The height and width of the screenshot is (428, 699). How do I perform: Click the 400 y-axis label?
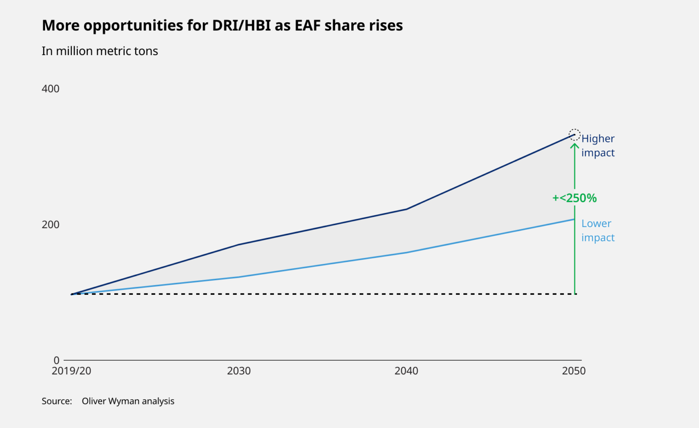point(51,89)
